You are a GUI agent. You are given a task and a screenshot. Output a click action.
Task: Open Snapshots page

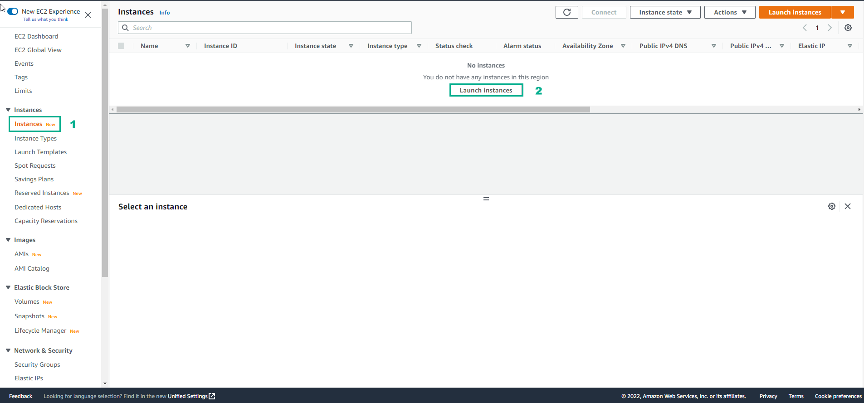[x=29, y=316]
